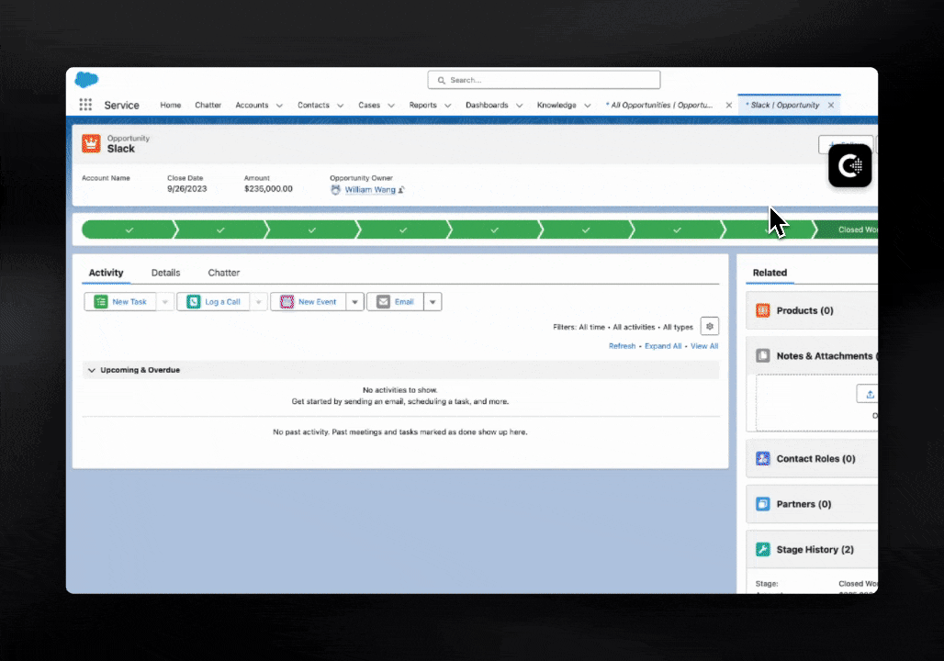Screen dimensions: 944x661
Task: Click the global Search field
Action: pyautogui.click(x=544, y=80)
